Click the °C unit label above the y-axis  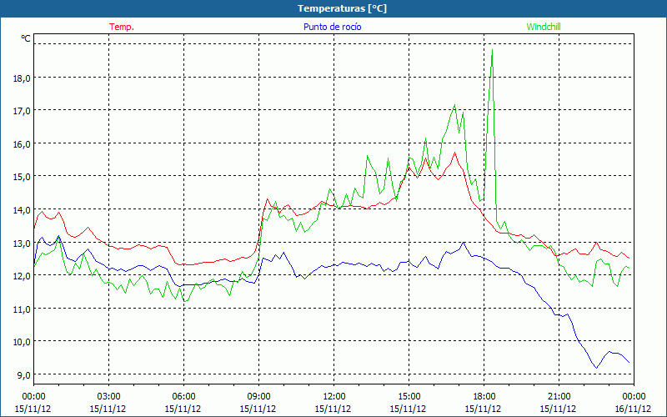pos(26,38)
